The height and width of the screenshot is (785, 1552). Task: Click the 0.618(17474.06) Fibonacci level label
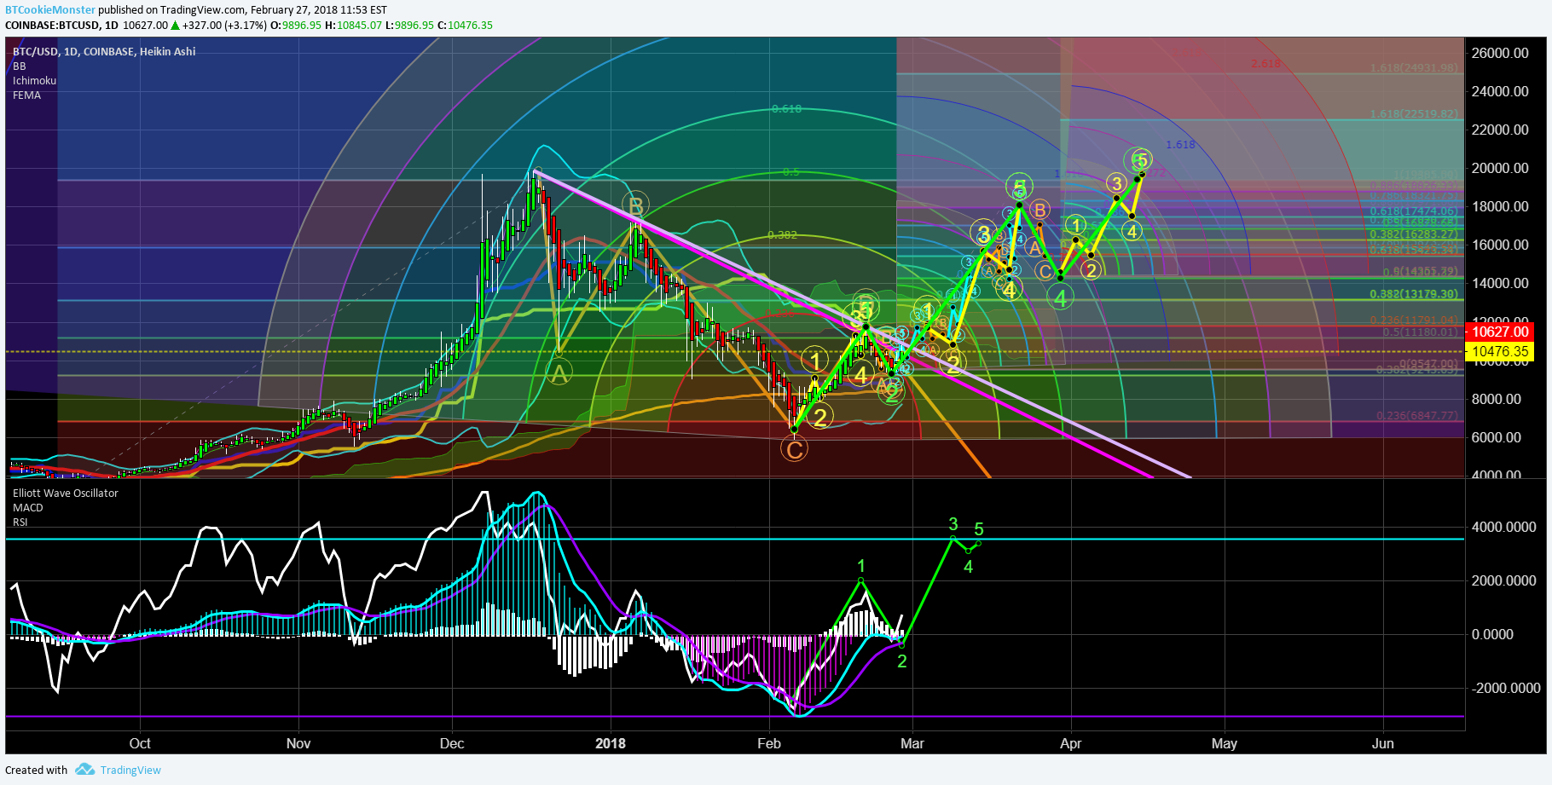tap(1414, 211)
